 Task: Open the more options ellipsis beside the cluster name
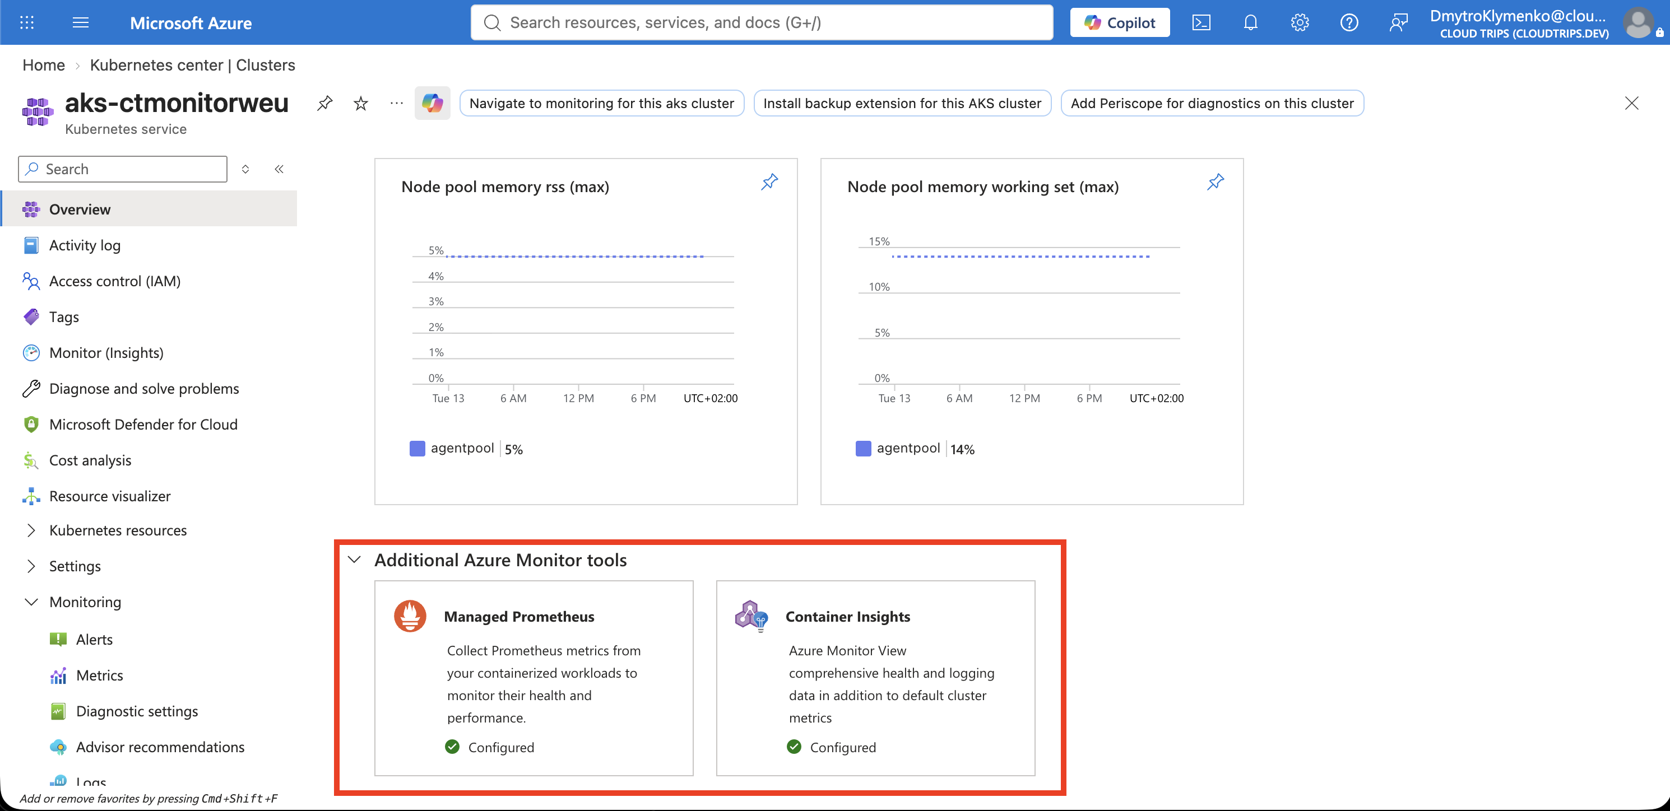coord(397,103)
